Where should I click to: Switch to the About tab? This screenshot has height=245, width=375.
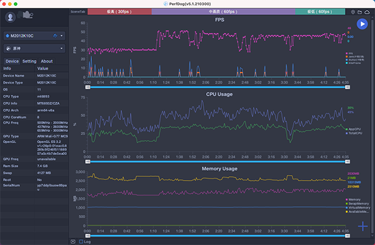(x=47, y=61)
